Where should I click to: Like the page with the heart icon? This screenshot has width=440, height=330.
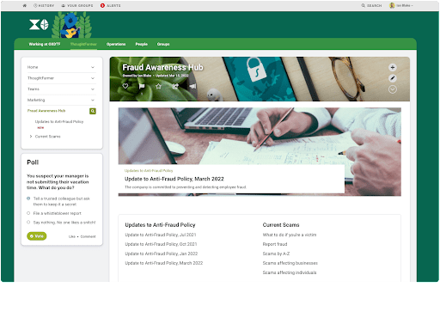pos(125,86)
